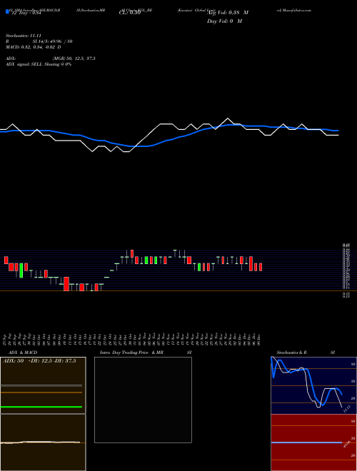Click the "SI 14/5: 49.96 / 50" value
The image size is (357, 471).
[x=53, y=41]
